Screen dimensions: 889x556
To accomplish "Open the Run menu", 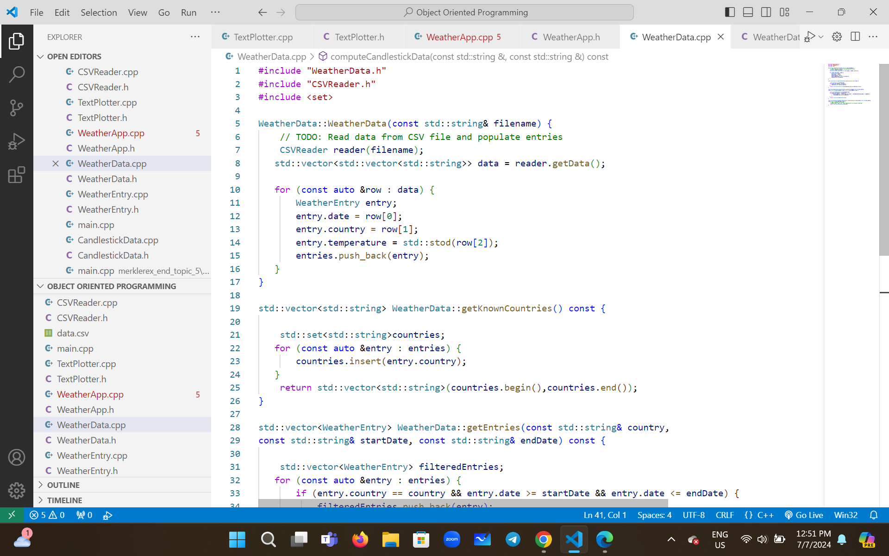I will tap(188, 13).
